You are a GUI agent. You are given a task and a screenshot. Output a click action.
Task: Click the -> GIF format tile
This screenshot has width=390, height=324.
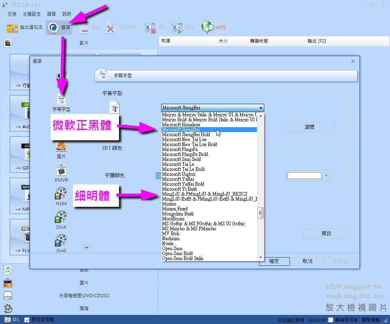20,155
